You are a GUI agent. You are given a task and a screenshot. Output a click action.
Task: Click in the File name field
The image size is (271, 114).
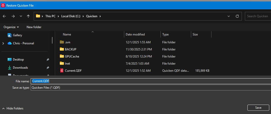click(x=151, y=81)
